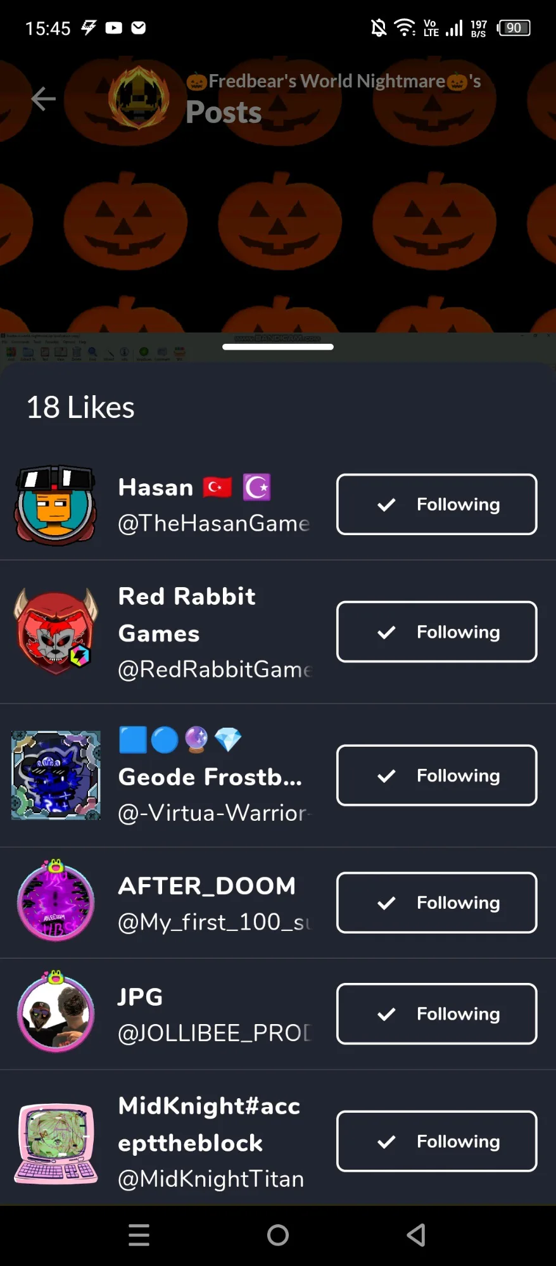Toggle Following for Red Rabbit Games
The width and height of the screenshot is (556, 1266).
(436, 632)
